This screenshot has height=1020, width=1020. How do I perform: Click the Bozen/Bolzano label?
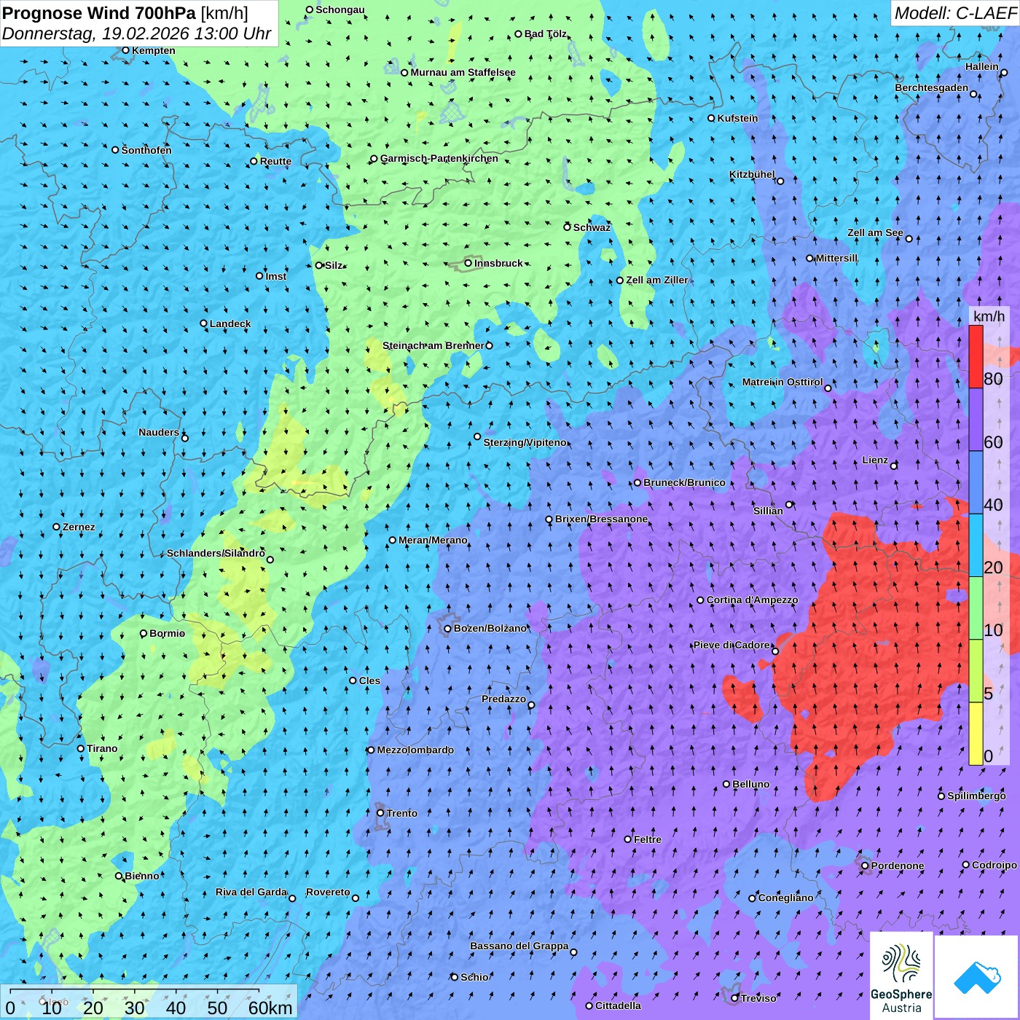click(490, 628)
